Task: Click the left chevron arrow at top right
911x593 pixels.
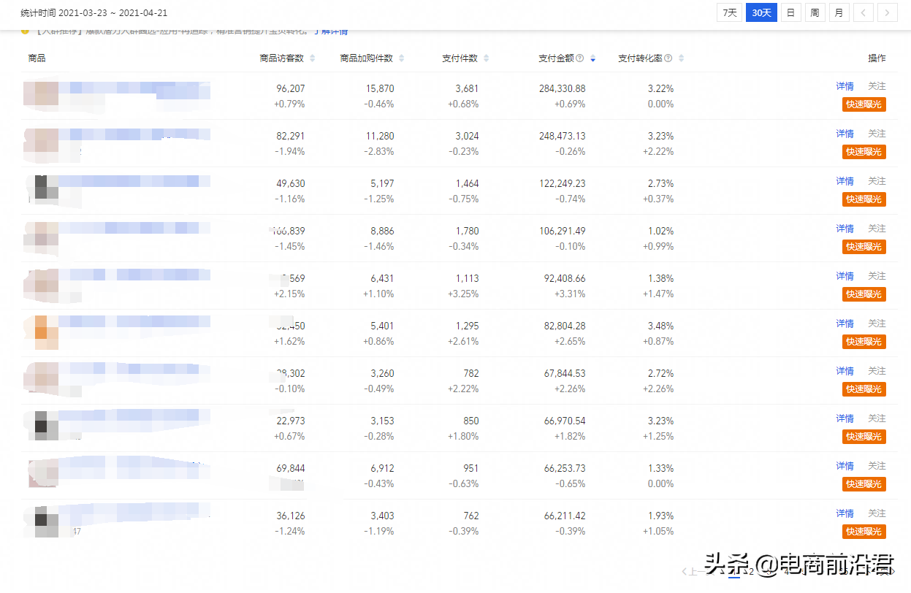Action: [x=863, y=12]
